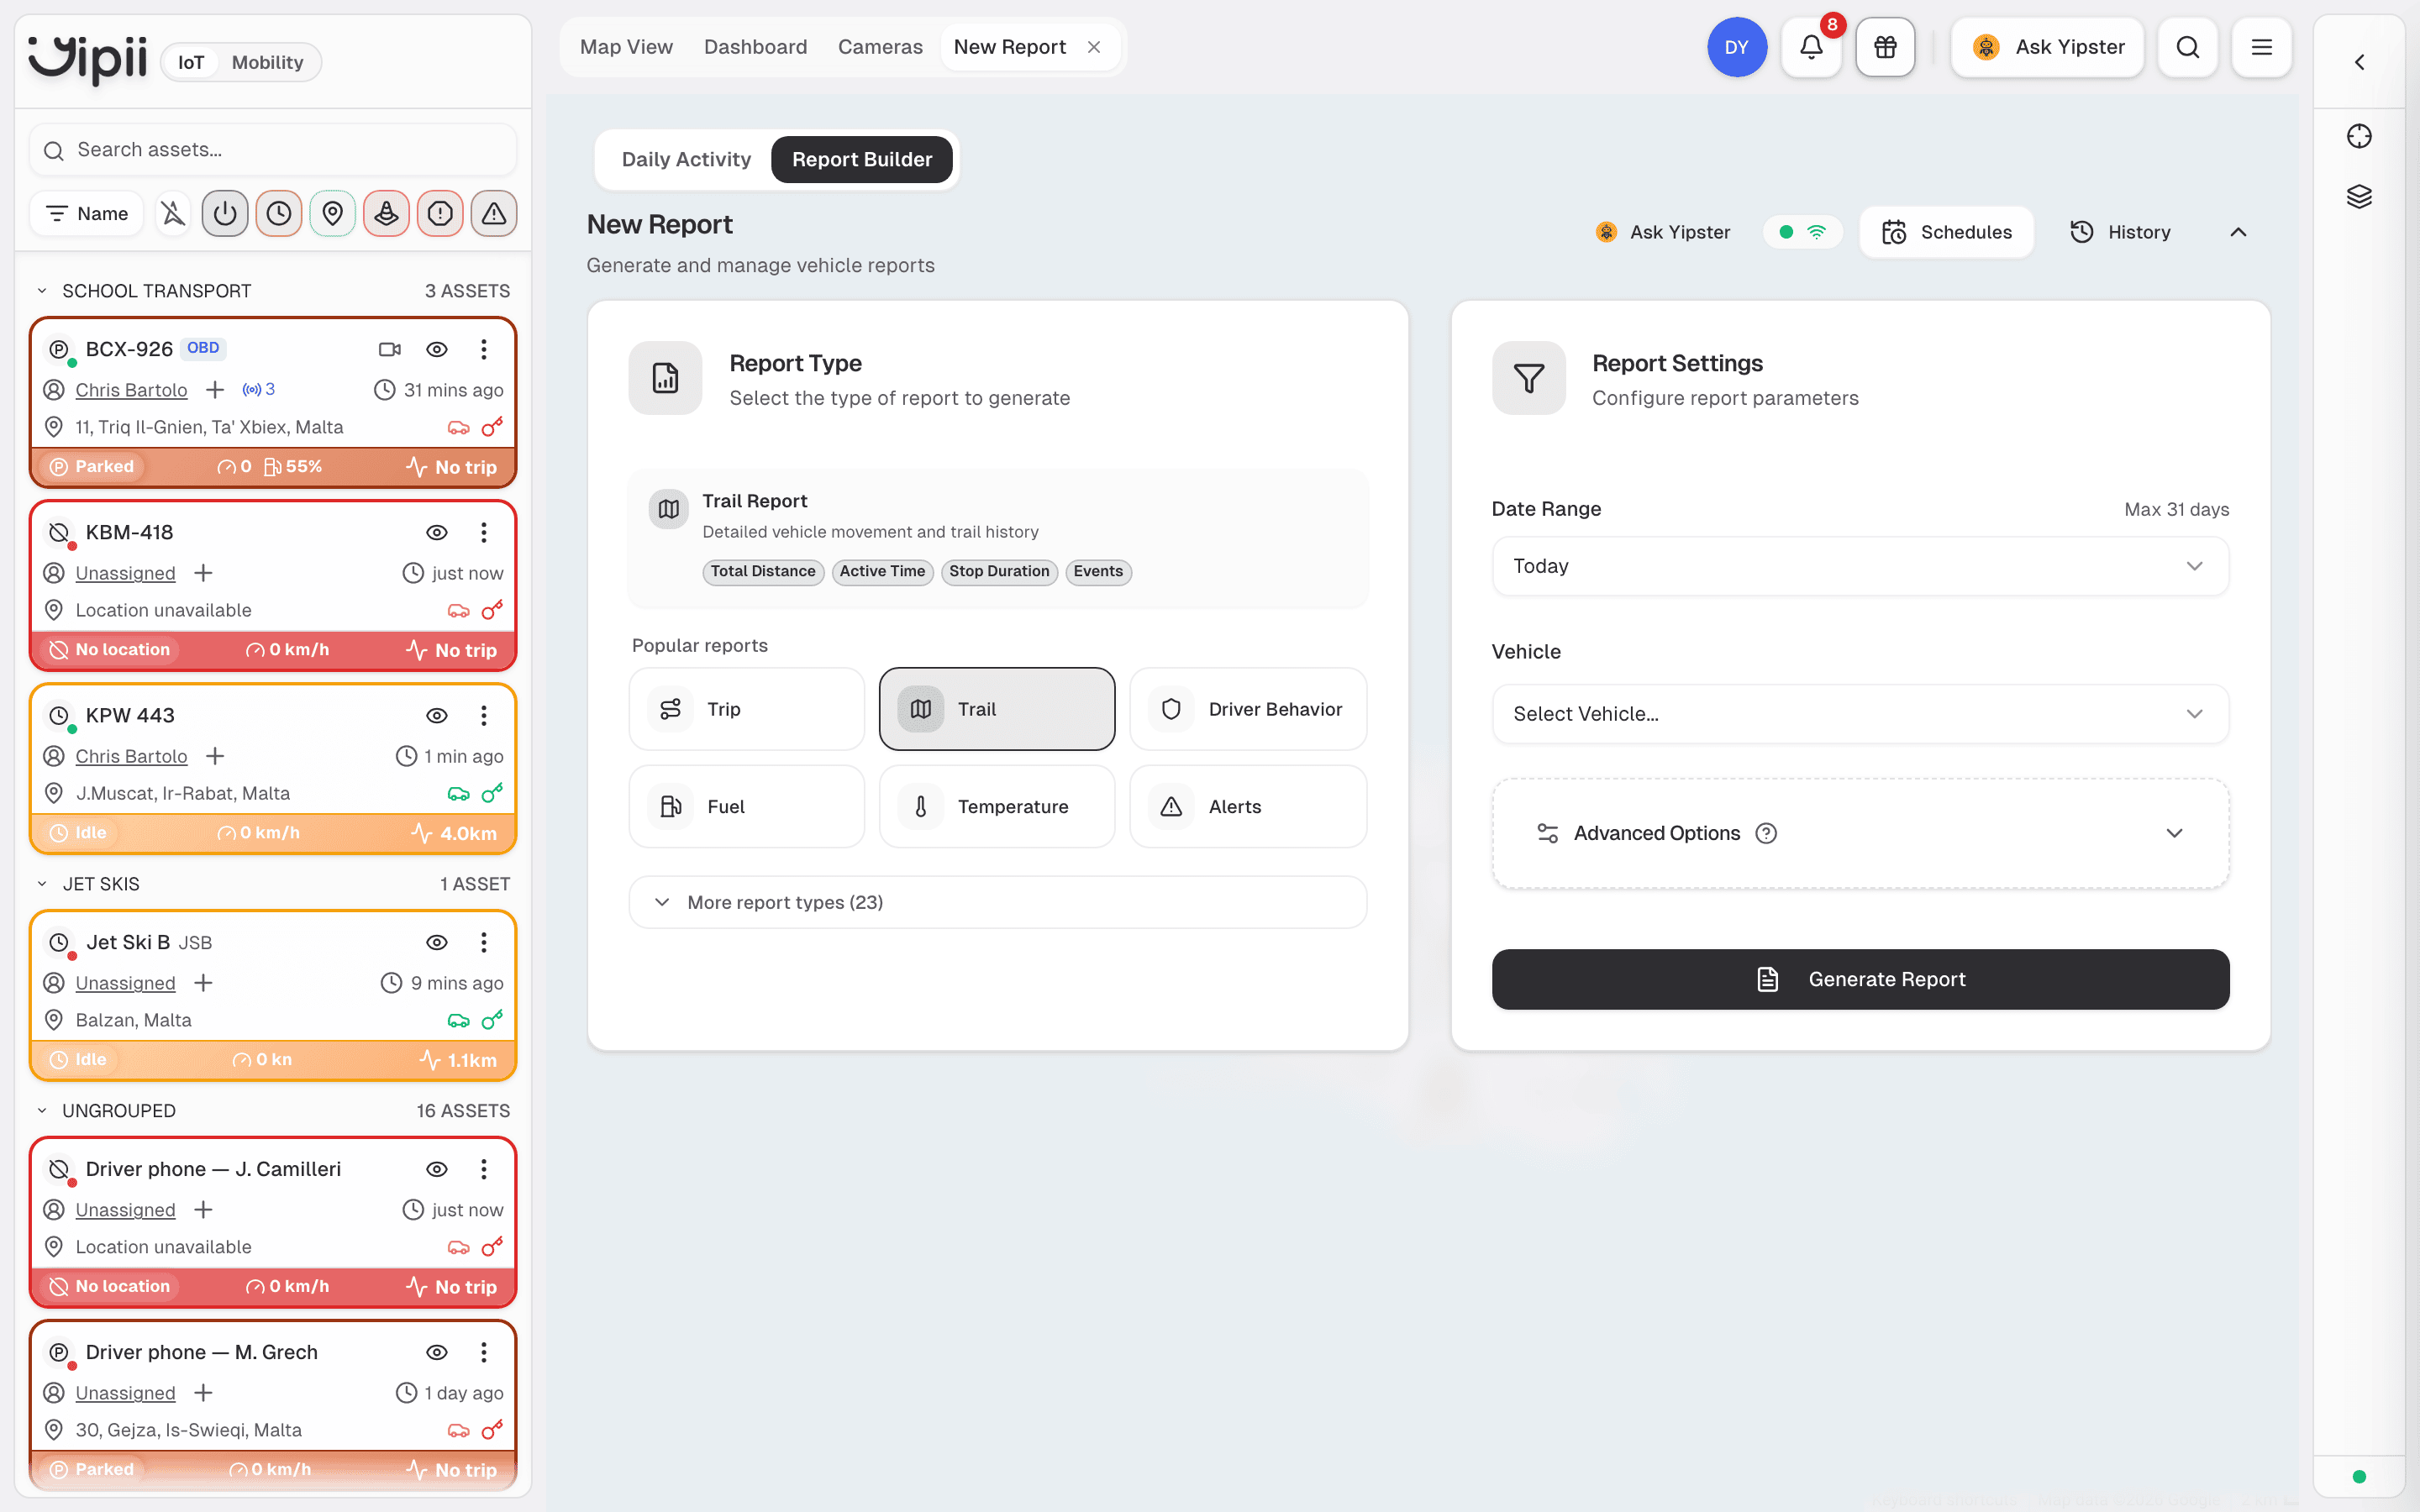The width and height of the screenshot is (2420, 1512).
Task: Click Ask Yipster in top bar
Action: 2047,47
